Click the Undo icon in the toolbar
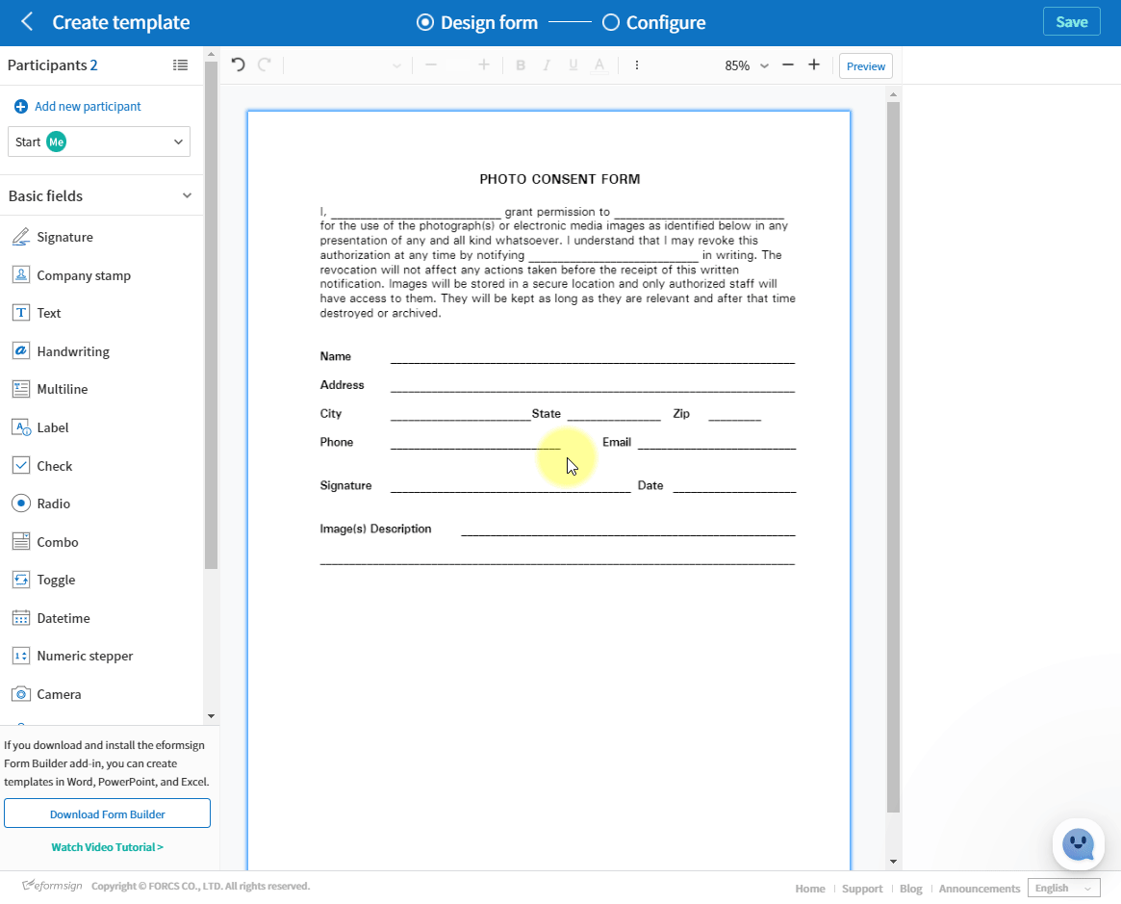The height and width of the screenshot is (904, 1121). pyautogui.click(x=238, y=65)
